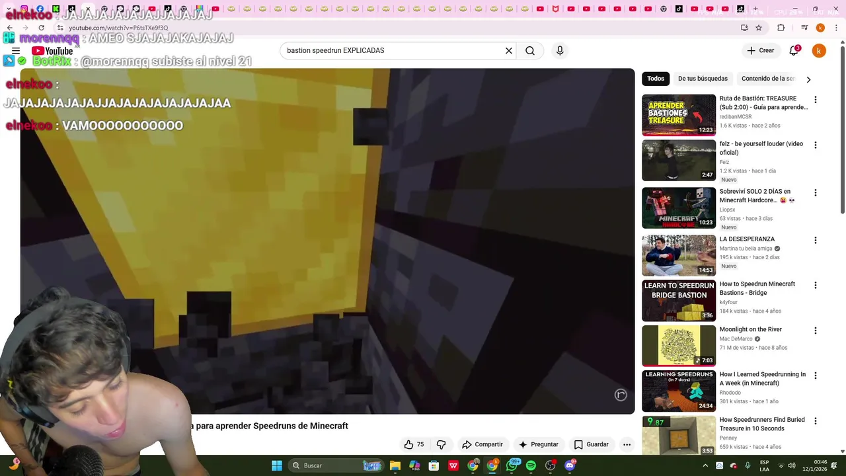Clear the search text with the X
Image resolution: width=846 pixels, height=476 pixels.
coord(509,51)
